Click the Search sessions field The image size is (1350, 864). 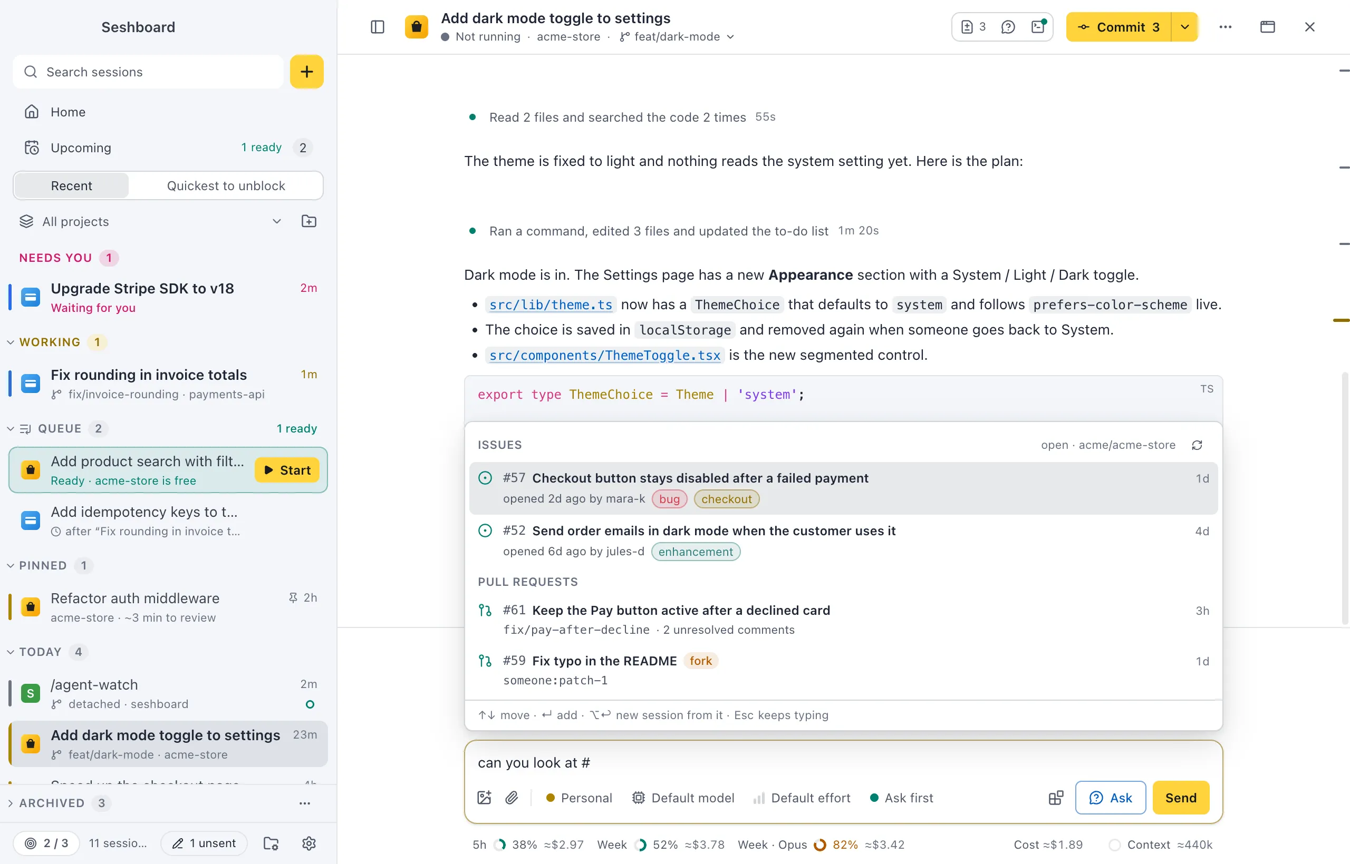148,72
